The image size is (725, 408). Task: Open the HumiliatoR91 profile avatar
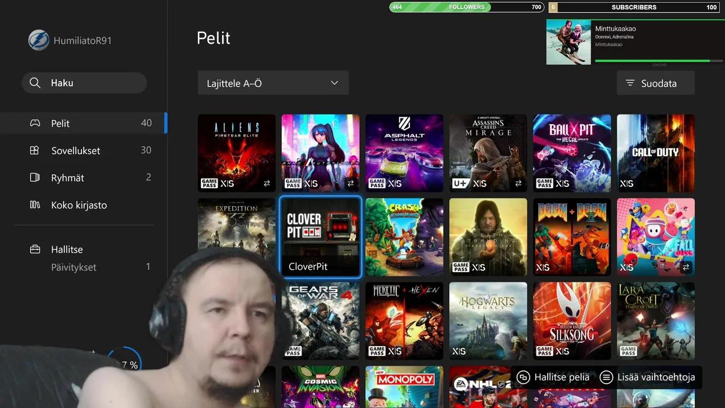point(39,40)
